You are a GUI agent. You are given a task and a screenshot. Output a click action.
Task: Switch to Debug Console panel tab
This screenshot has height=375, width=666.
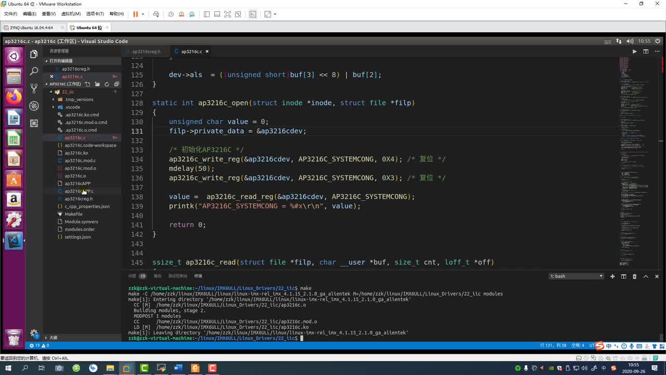pyautogui.click(x=177, y=276)
